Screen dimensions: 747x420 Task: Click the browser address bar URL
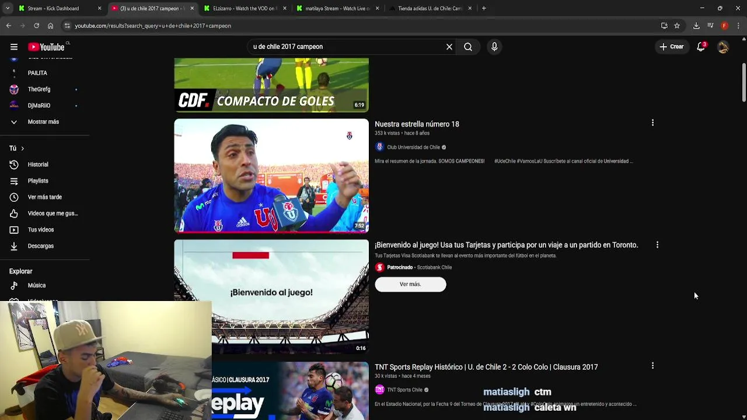[153, 26]
